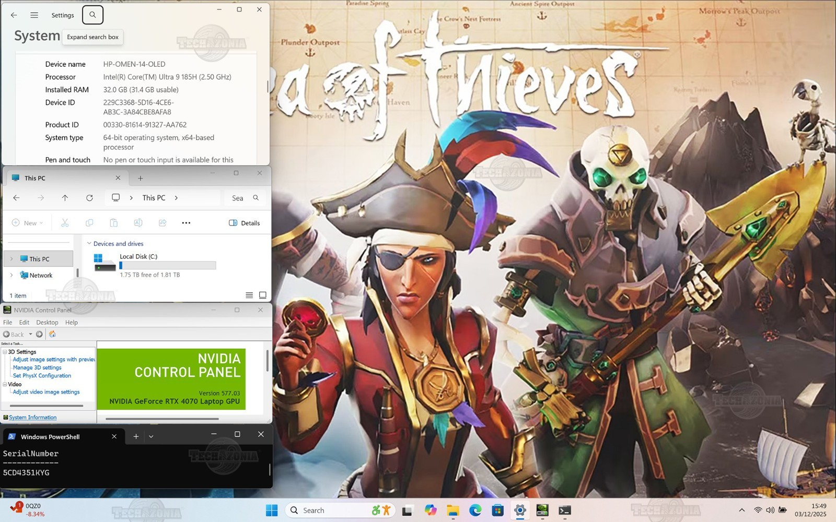Go to NVIDIA Control Panel home page

52,334
